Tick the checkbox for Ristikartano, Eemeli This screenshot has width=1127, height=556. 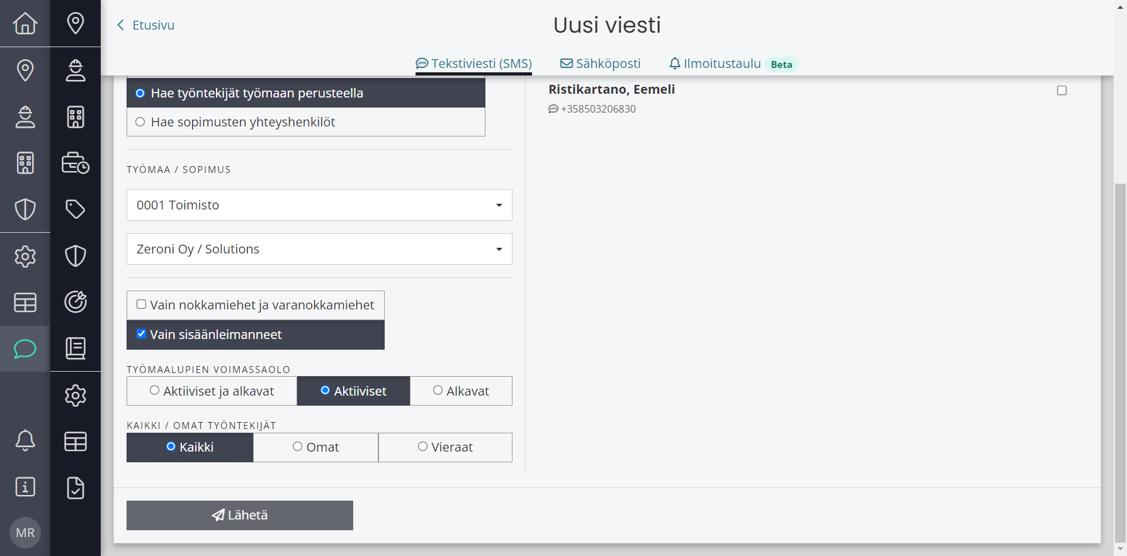pyautogui.click(x=1062, y=91)
